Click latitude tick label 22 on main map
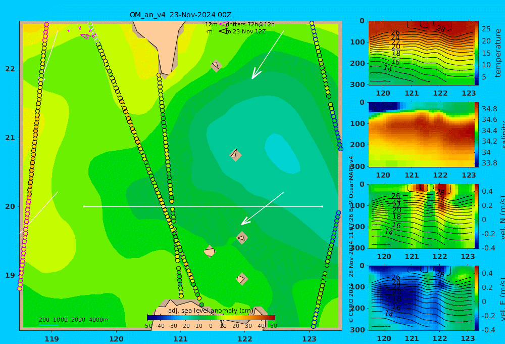Viewport: 505px width, 344px height. pos(10,69)
